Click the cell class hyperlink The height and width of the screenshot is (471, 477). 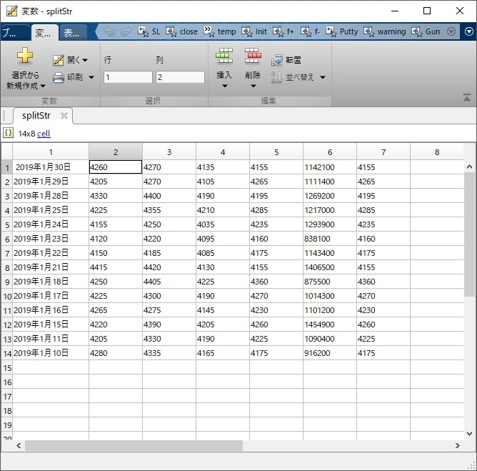point(44,134)
